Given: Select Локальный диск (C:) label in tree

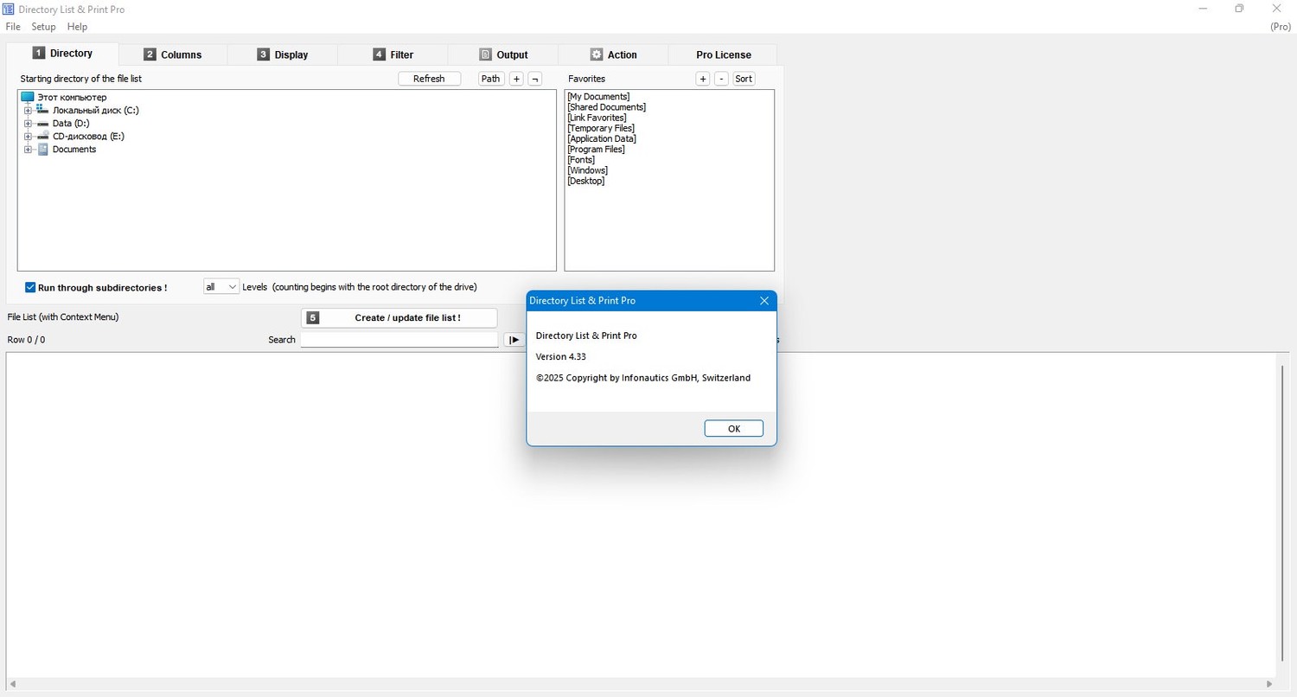Looking at the screenshot, I should pos(95,111).
